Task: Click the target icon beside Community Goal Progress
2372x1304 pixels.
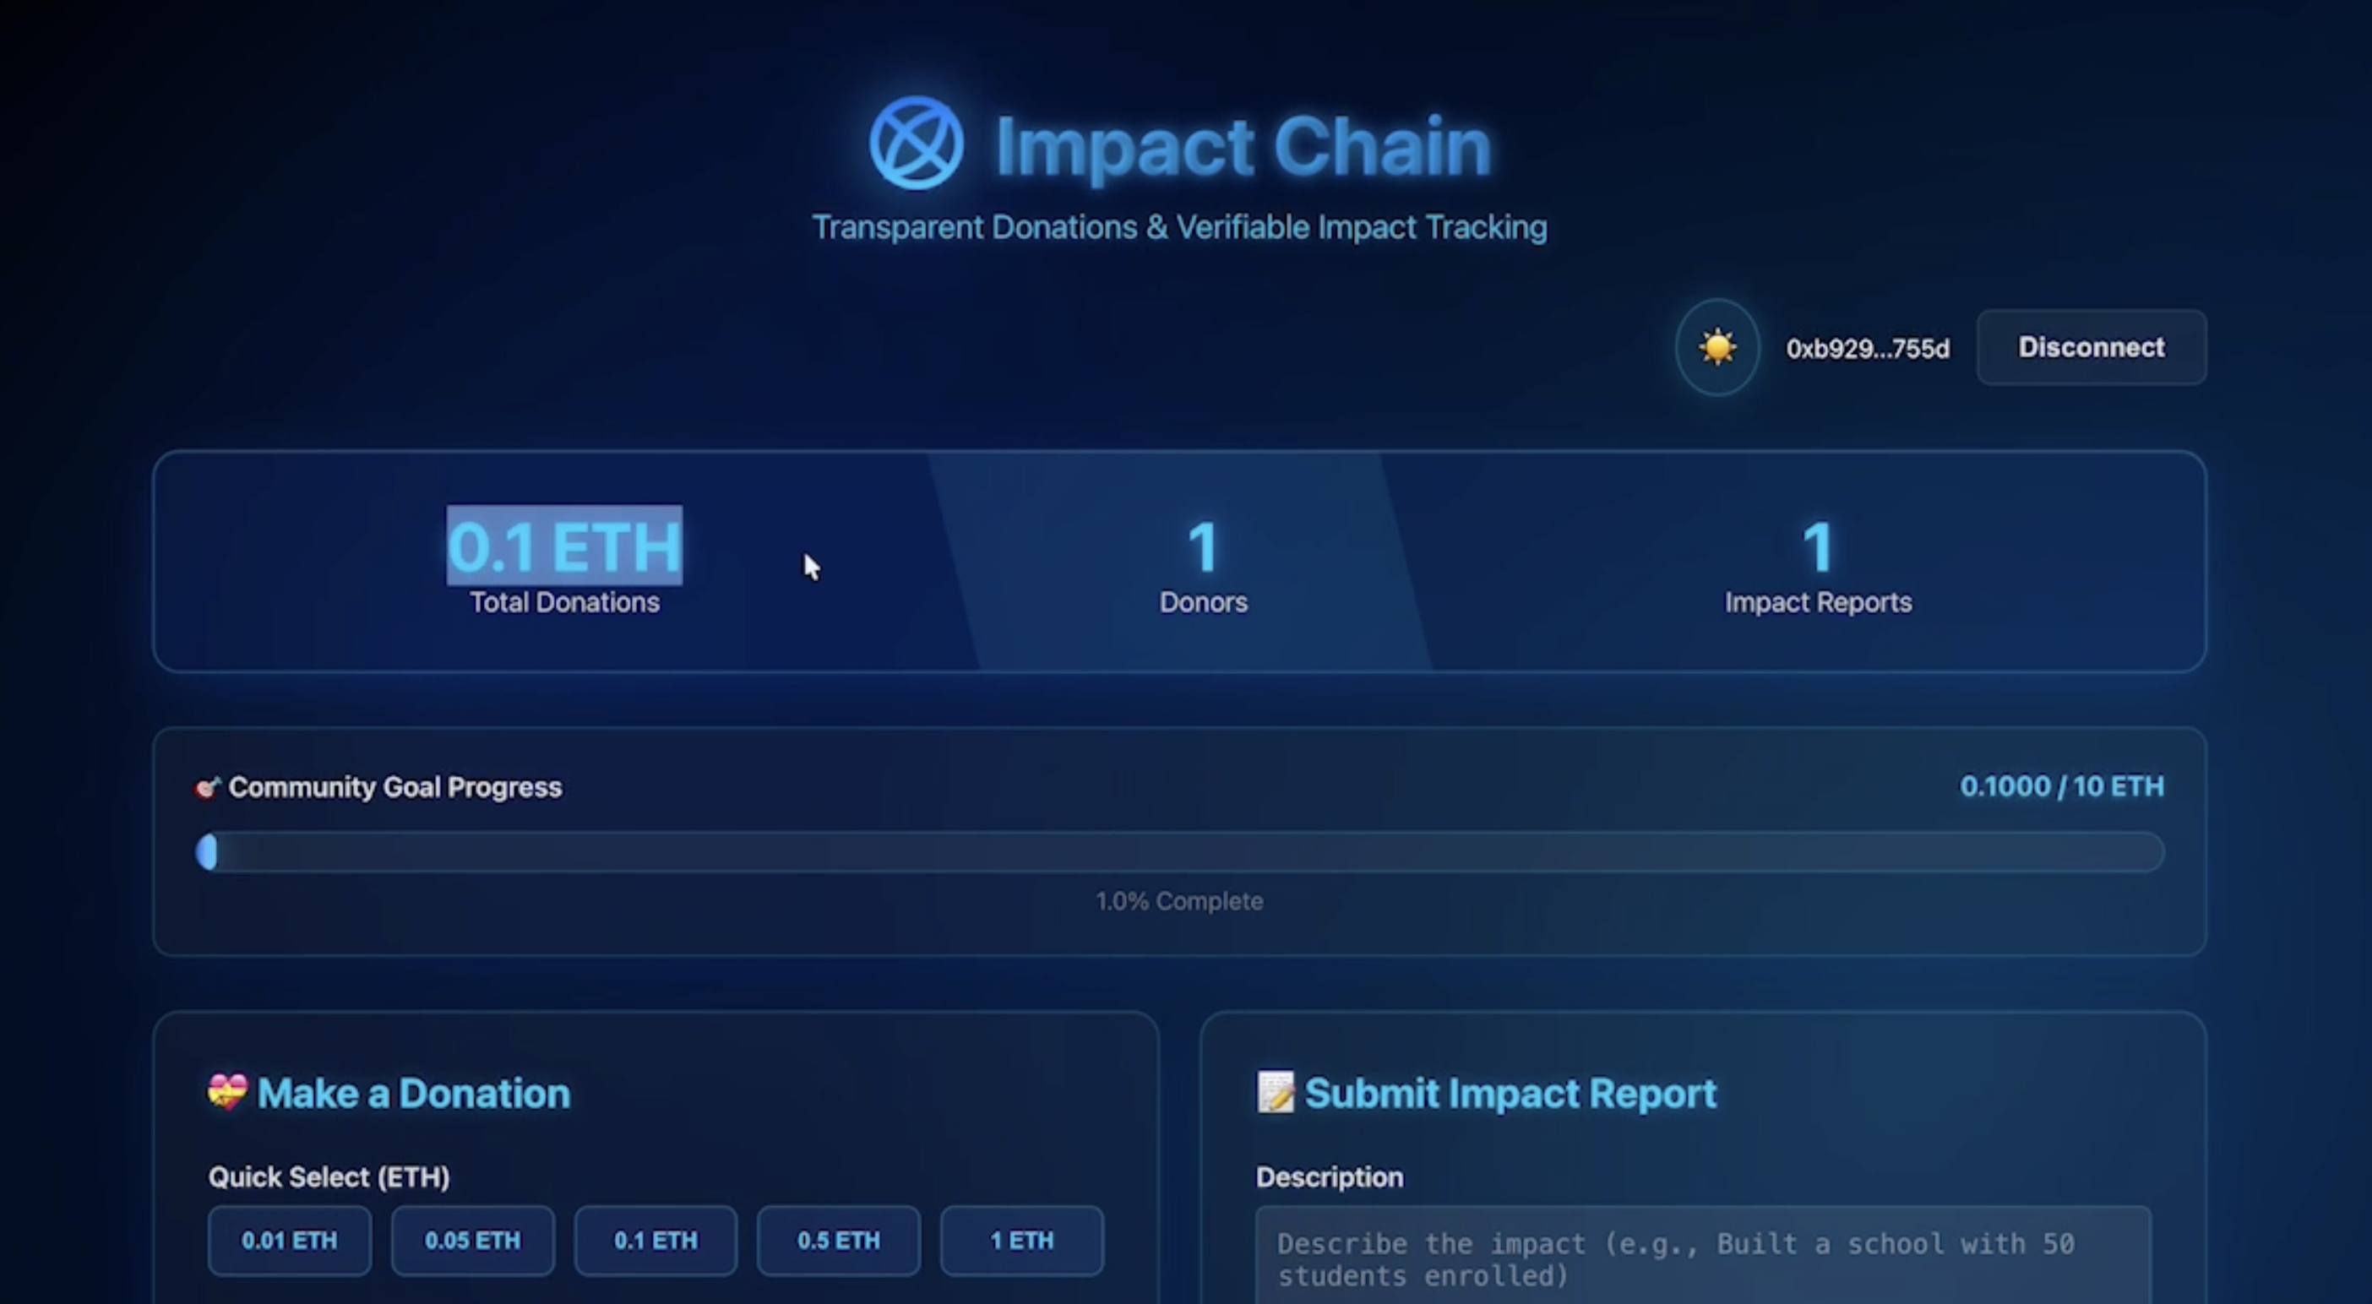Action: 207,787
